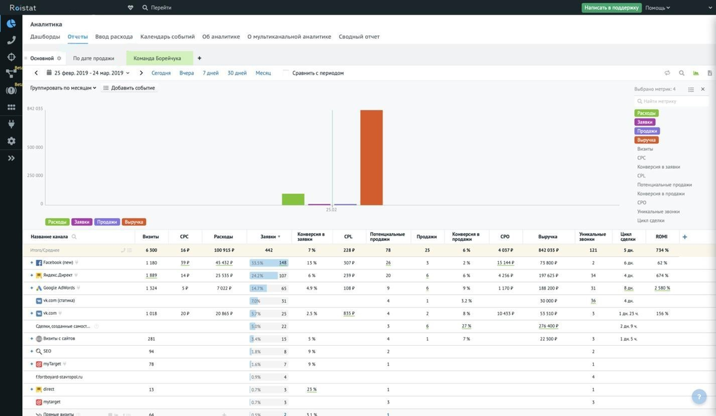The image size is (716, 416).
Task: Open the beta exclamation alert sidebar icon
Action: (11, 91)
